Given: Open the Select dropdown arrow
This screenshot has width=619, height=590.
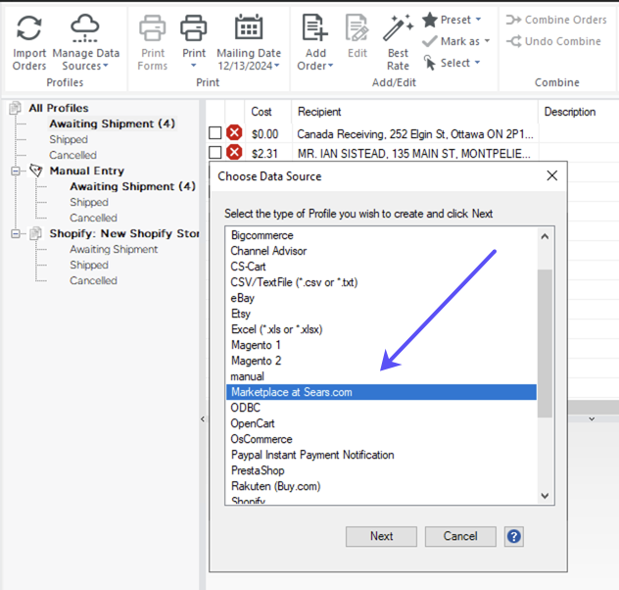Looking at the screenshot, I should point(477,63).
